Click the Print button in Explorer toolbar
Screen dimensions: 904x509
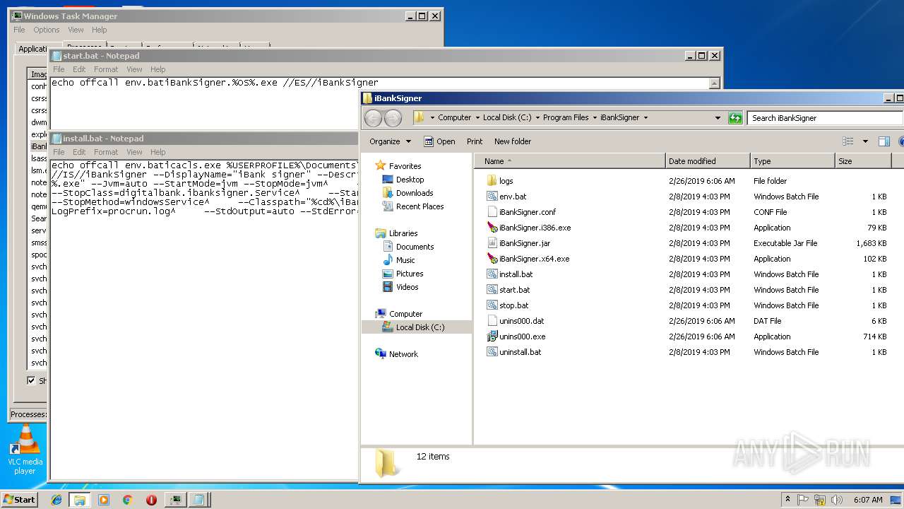pos(475,141)
